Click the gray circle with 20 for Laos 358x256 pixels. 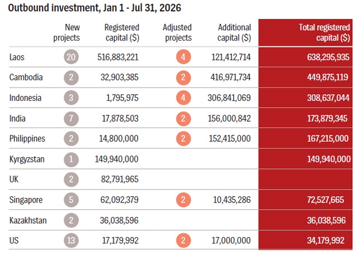pos(71,57)
